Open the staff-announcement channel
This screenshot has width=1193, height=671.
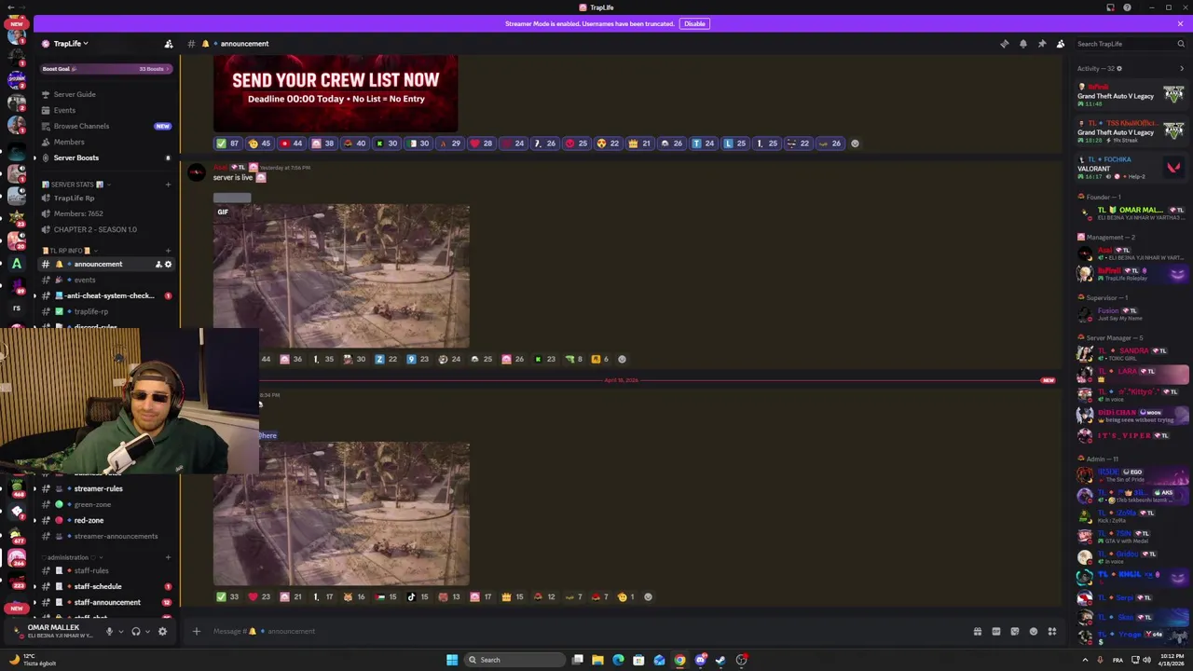pyautogui.click(x=107, y=602)
